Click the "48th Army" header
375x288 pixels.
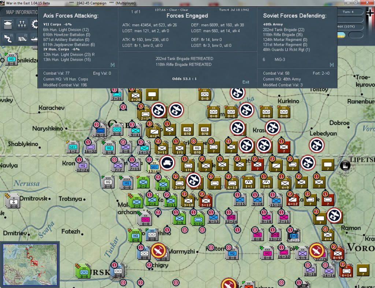273,25
